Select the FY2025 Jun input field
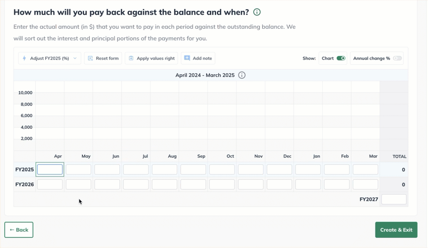This screenshot has height=248, width=428. point(107,169)
